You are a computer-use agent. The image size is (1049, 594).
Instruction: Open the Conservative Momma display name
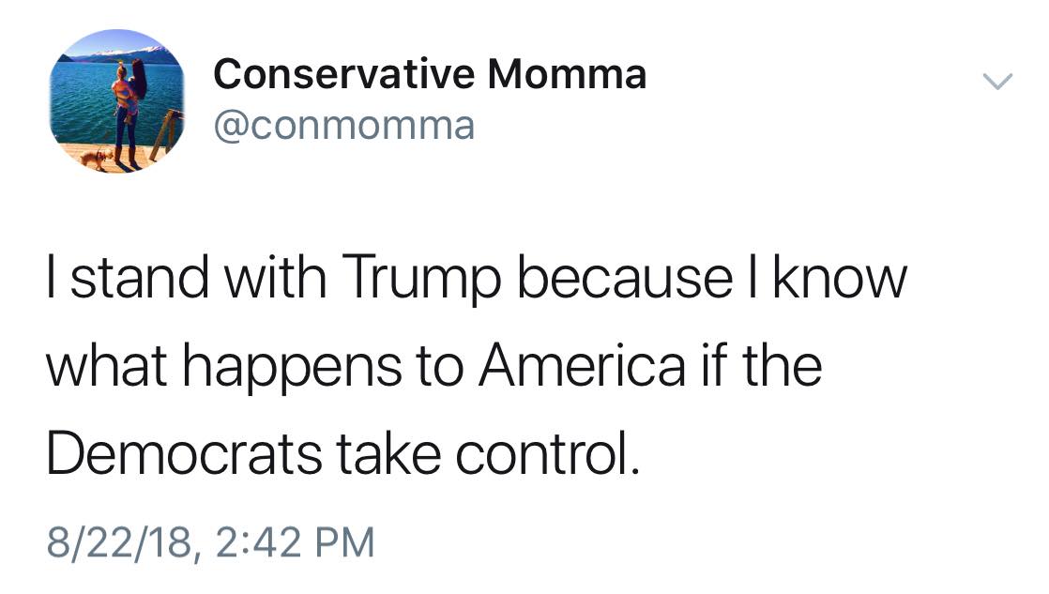point(430,74)
